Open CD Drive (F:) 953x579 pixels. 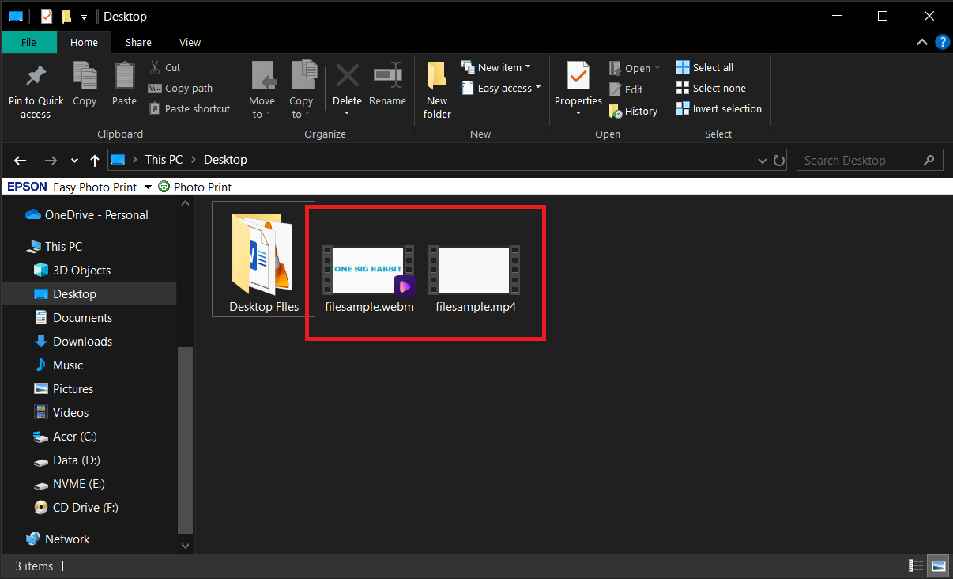tap(85, 508)
